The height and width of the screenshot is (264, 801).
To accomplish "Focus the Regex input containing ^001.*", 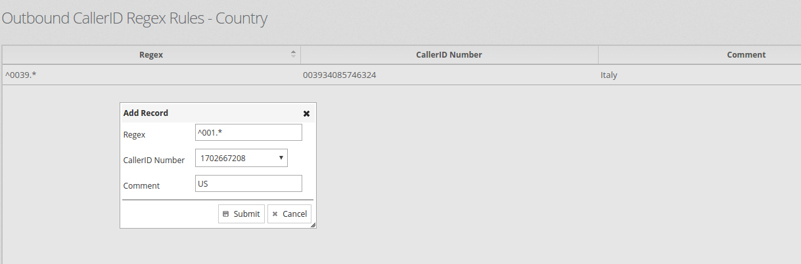I will pos(248,132).
